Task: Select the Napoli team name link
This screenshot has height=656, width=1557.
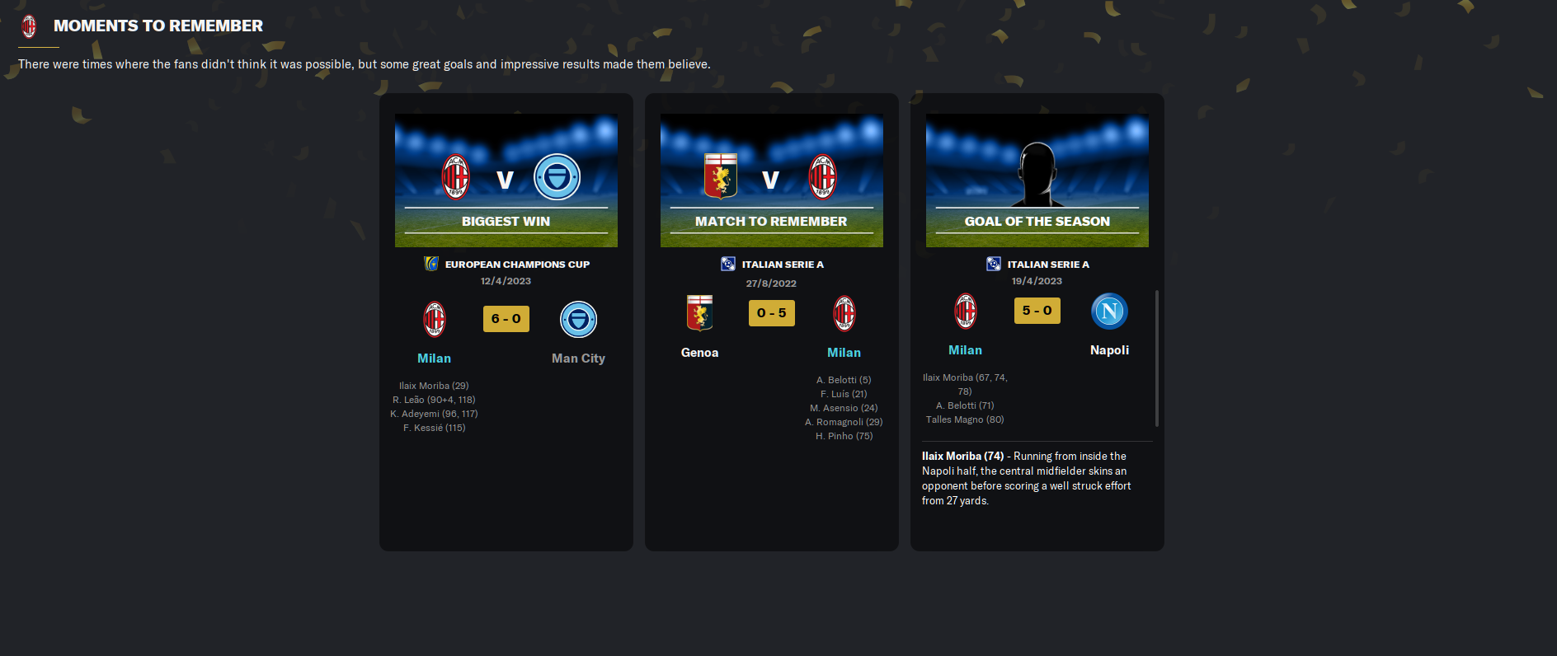Action: click(x=1109, y=350)
